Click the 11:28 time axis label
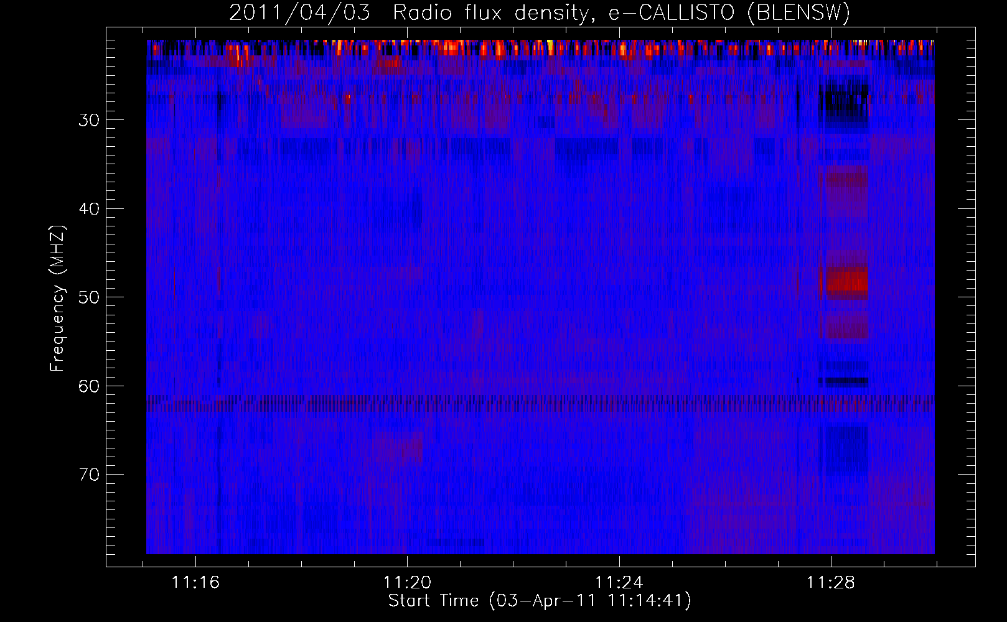Screen dimensions: 1007x622 831,583
